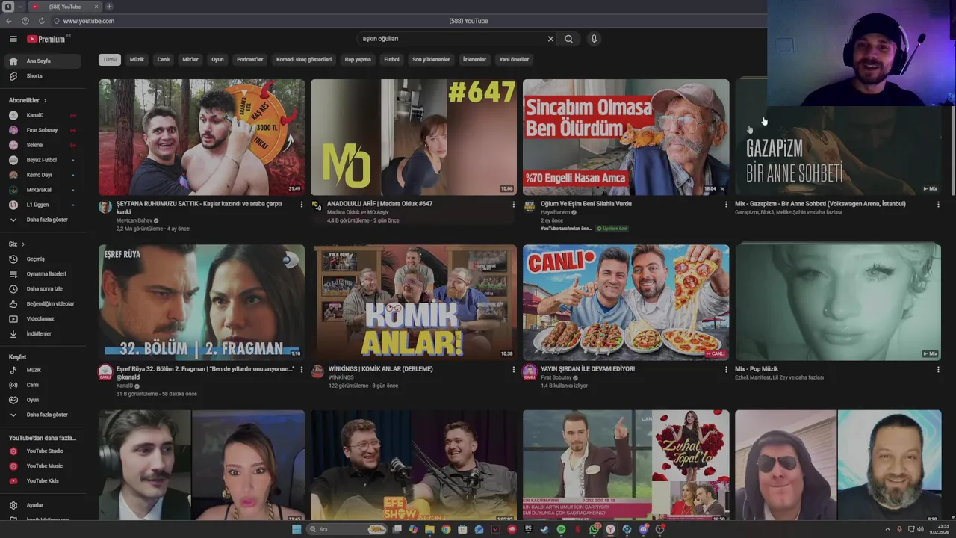Click the browser address bar www.youtube.com
The width and height of the screenshot is (956, 538).
click(88, 21)
